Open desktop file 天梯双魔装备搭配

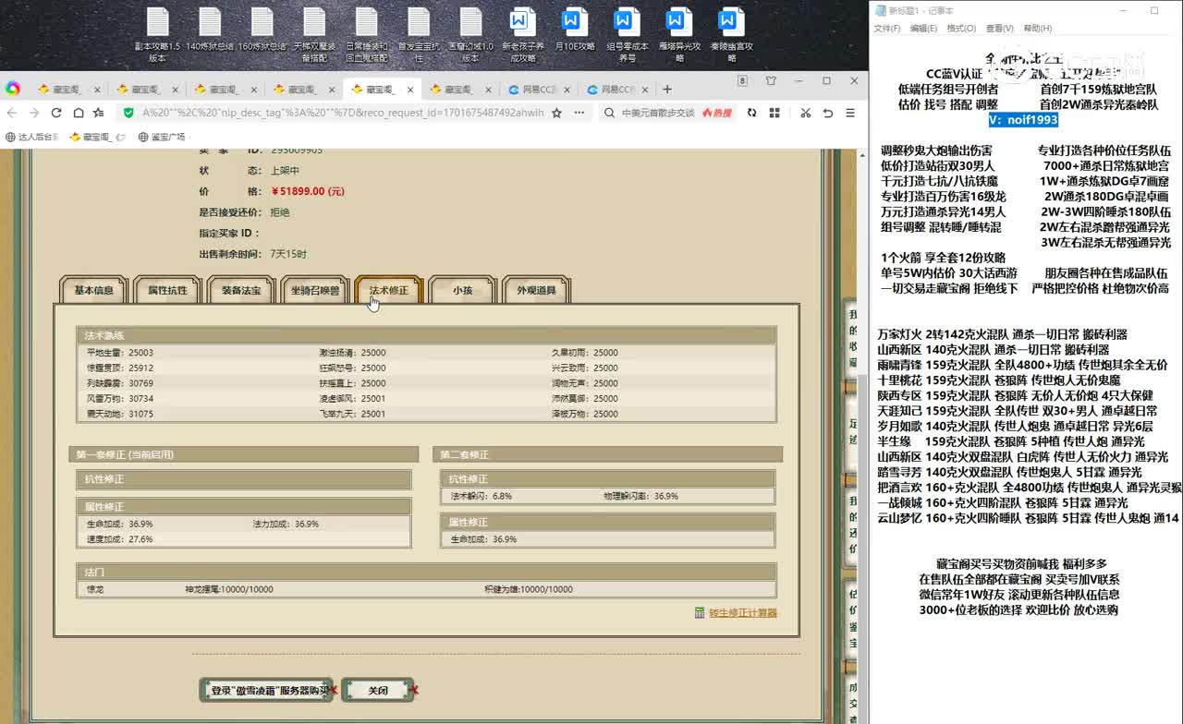point(314,35)
